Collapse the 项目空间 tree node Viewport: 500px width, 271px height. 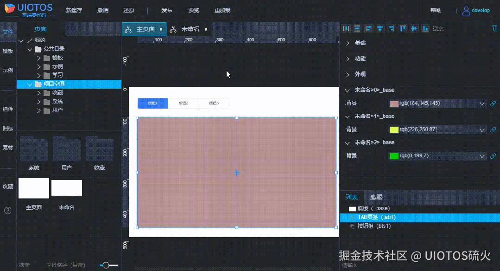click(29, 84)
